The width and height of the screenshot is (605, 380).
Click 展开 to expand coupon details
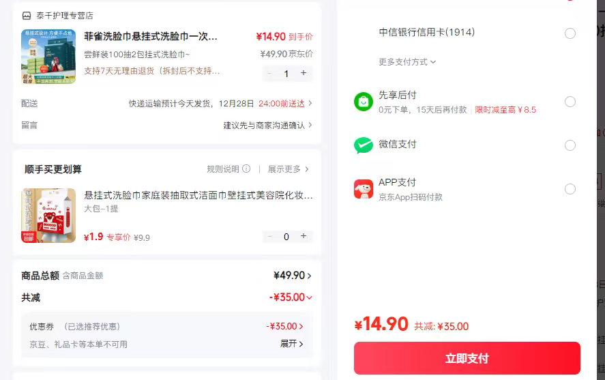pos(292,344)
